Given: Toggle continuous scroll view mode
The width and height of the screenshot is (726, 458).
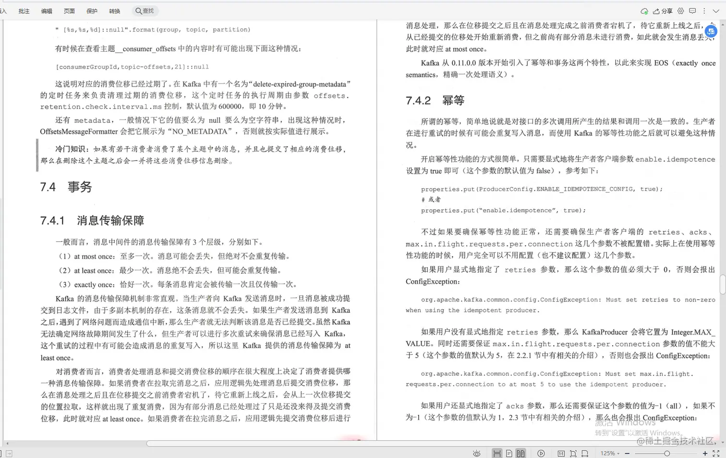Looking at the screenshot, I should (497, 453).
